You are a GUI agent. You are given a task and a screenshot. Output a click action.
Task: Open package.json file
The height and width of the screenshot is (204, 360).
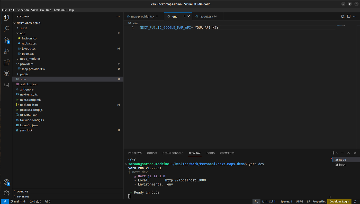coord(68,105)
